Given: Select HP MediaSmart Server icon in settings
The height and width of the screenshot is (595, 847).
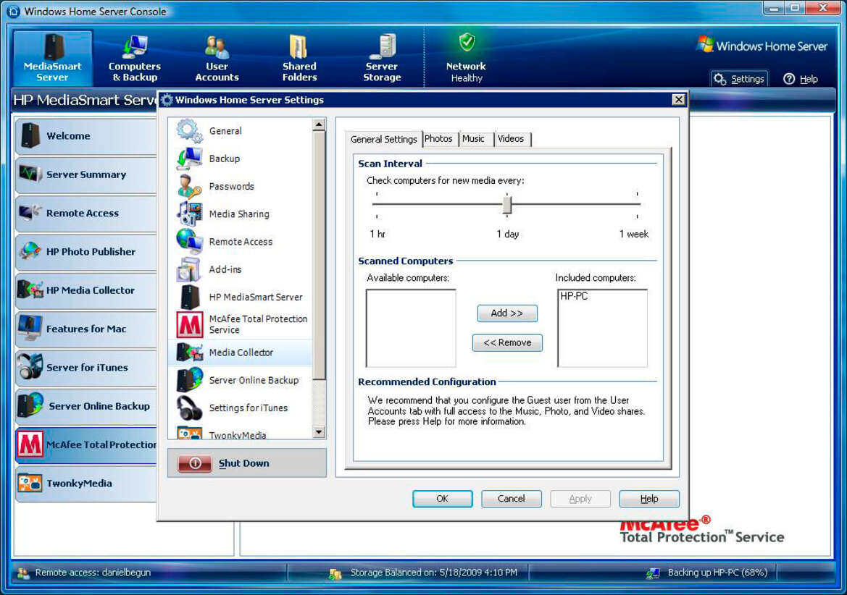Looking at the screenshot, I should [x=189, y=297].
